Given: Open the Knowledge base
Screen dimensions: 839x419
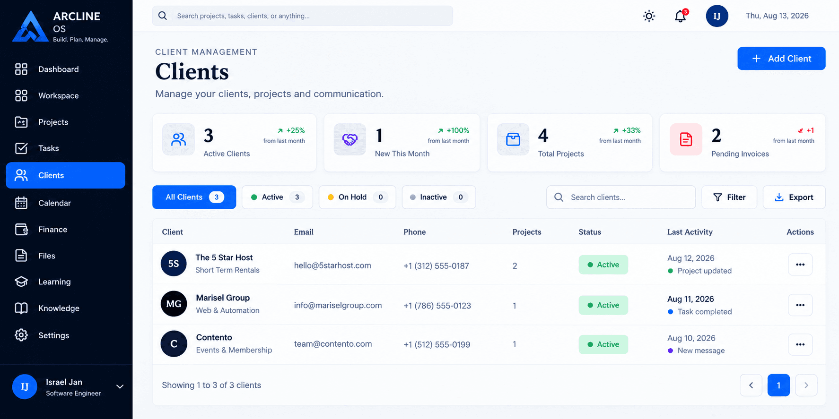Looking at the screenshot, I should pos(65,308).
